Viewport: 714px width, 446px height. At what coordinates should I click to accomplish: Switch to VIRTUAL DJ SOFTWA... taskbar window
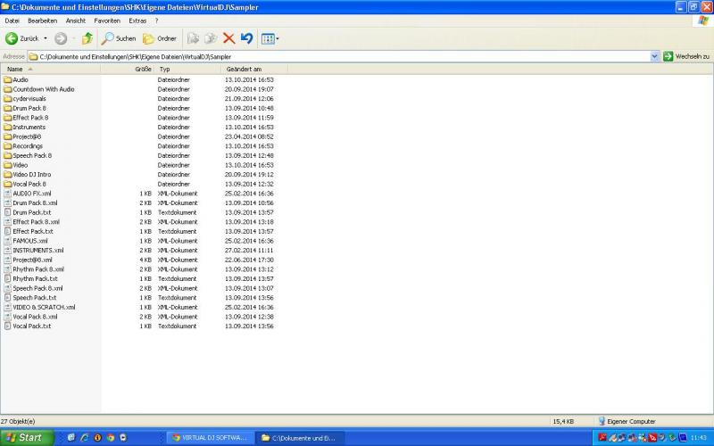(210, 438)
